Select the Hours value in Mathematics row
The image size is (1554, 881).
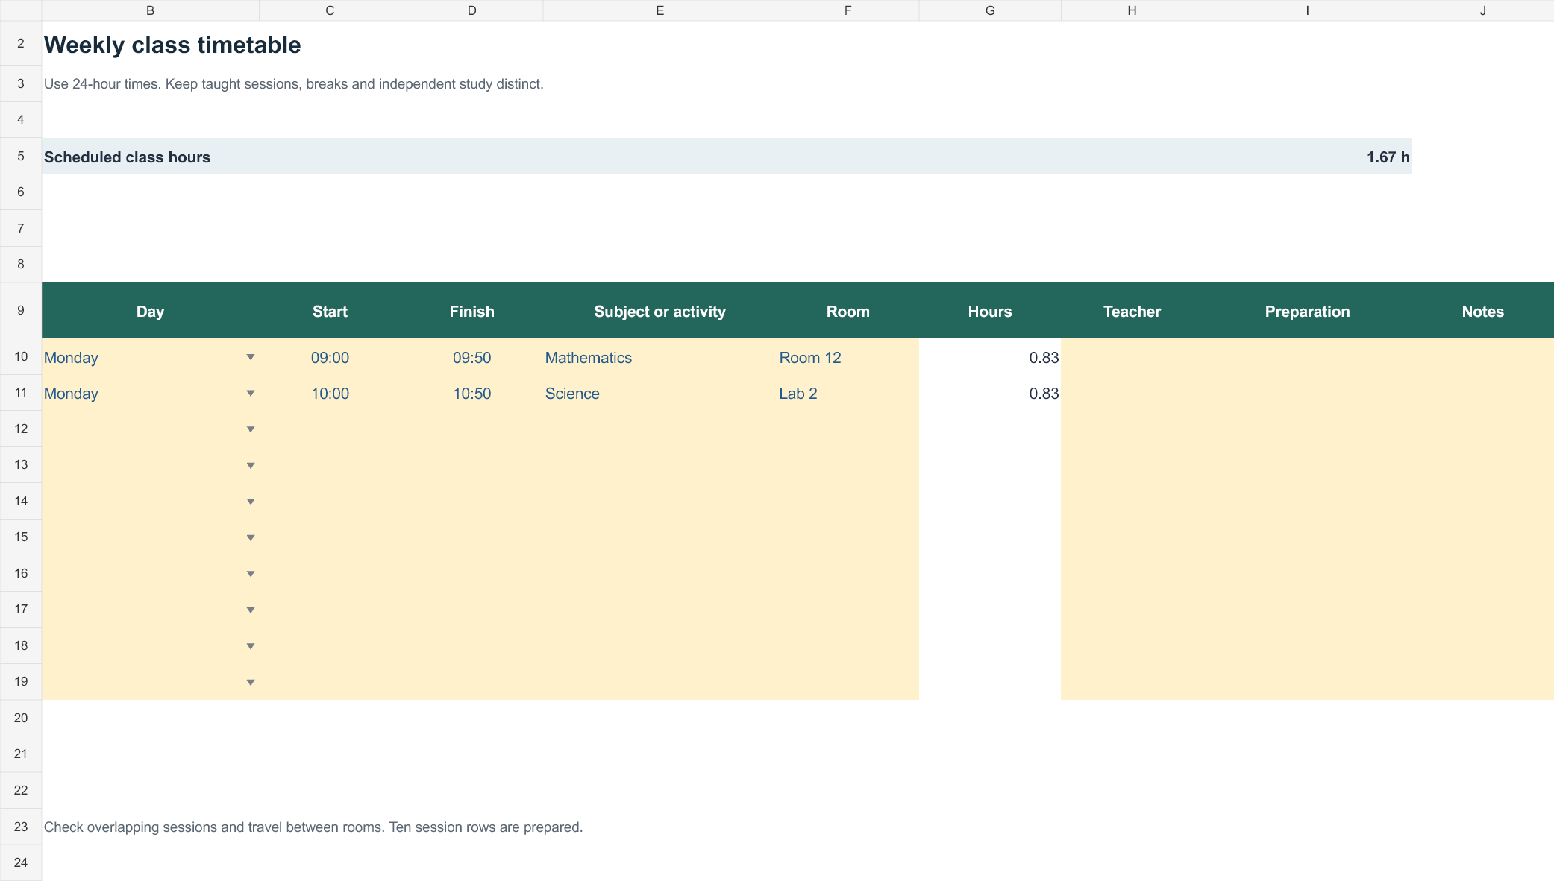(x=990, y=357)
